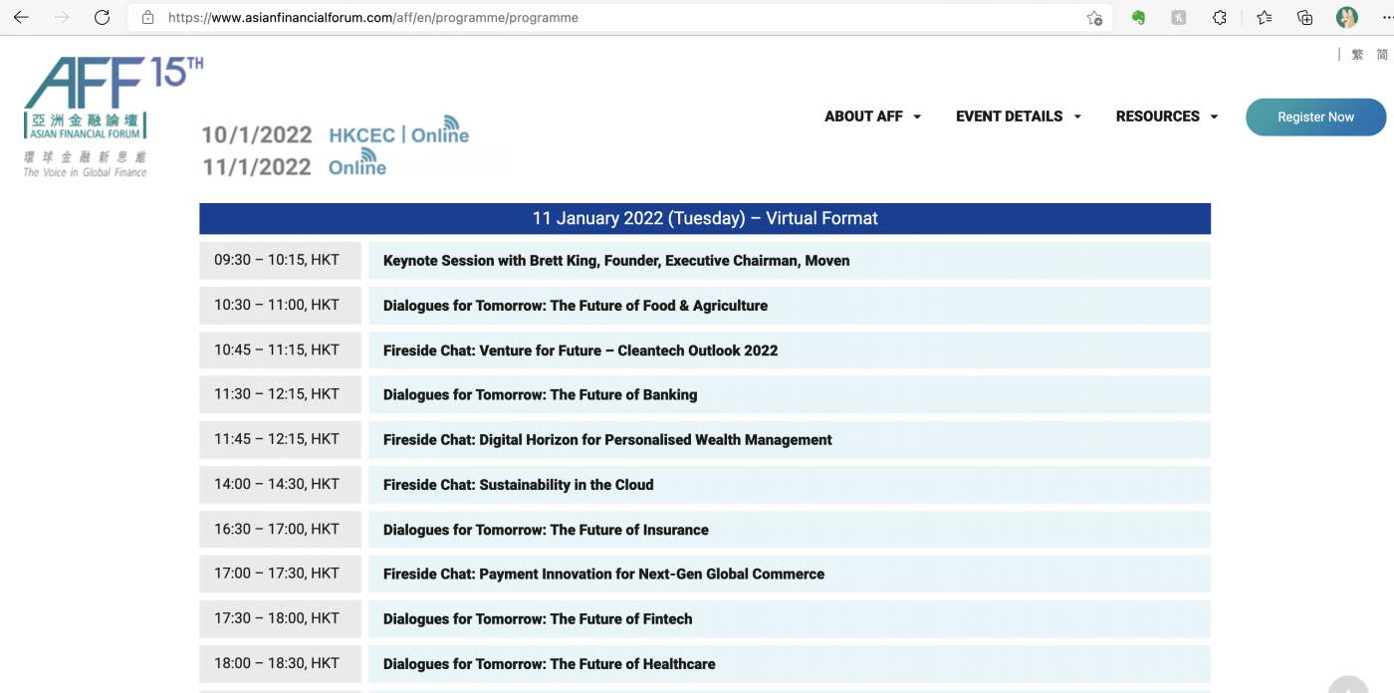Click the 14:00 – 14:30, HKT time cell
The image size is (1394, 693).
(280, 485)
